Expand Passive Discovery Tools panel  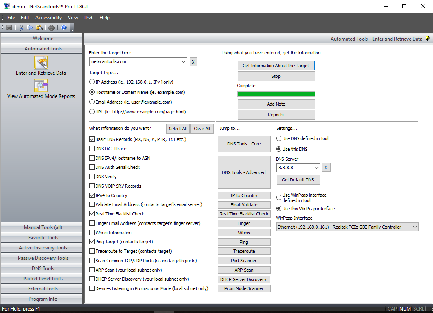tap(41, 258)
